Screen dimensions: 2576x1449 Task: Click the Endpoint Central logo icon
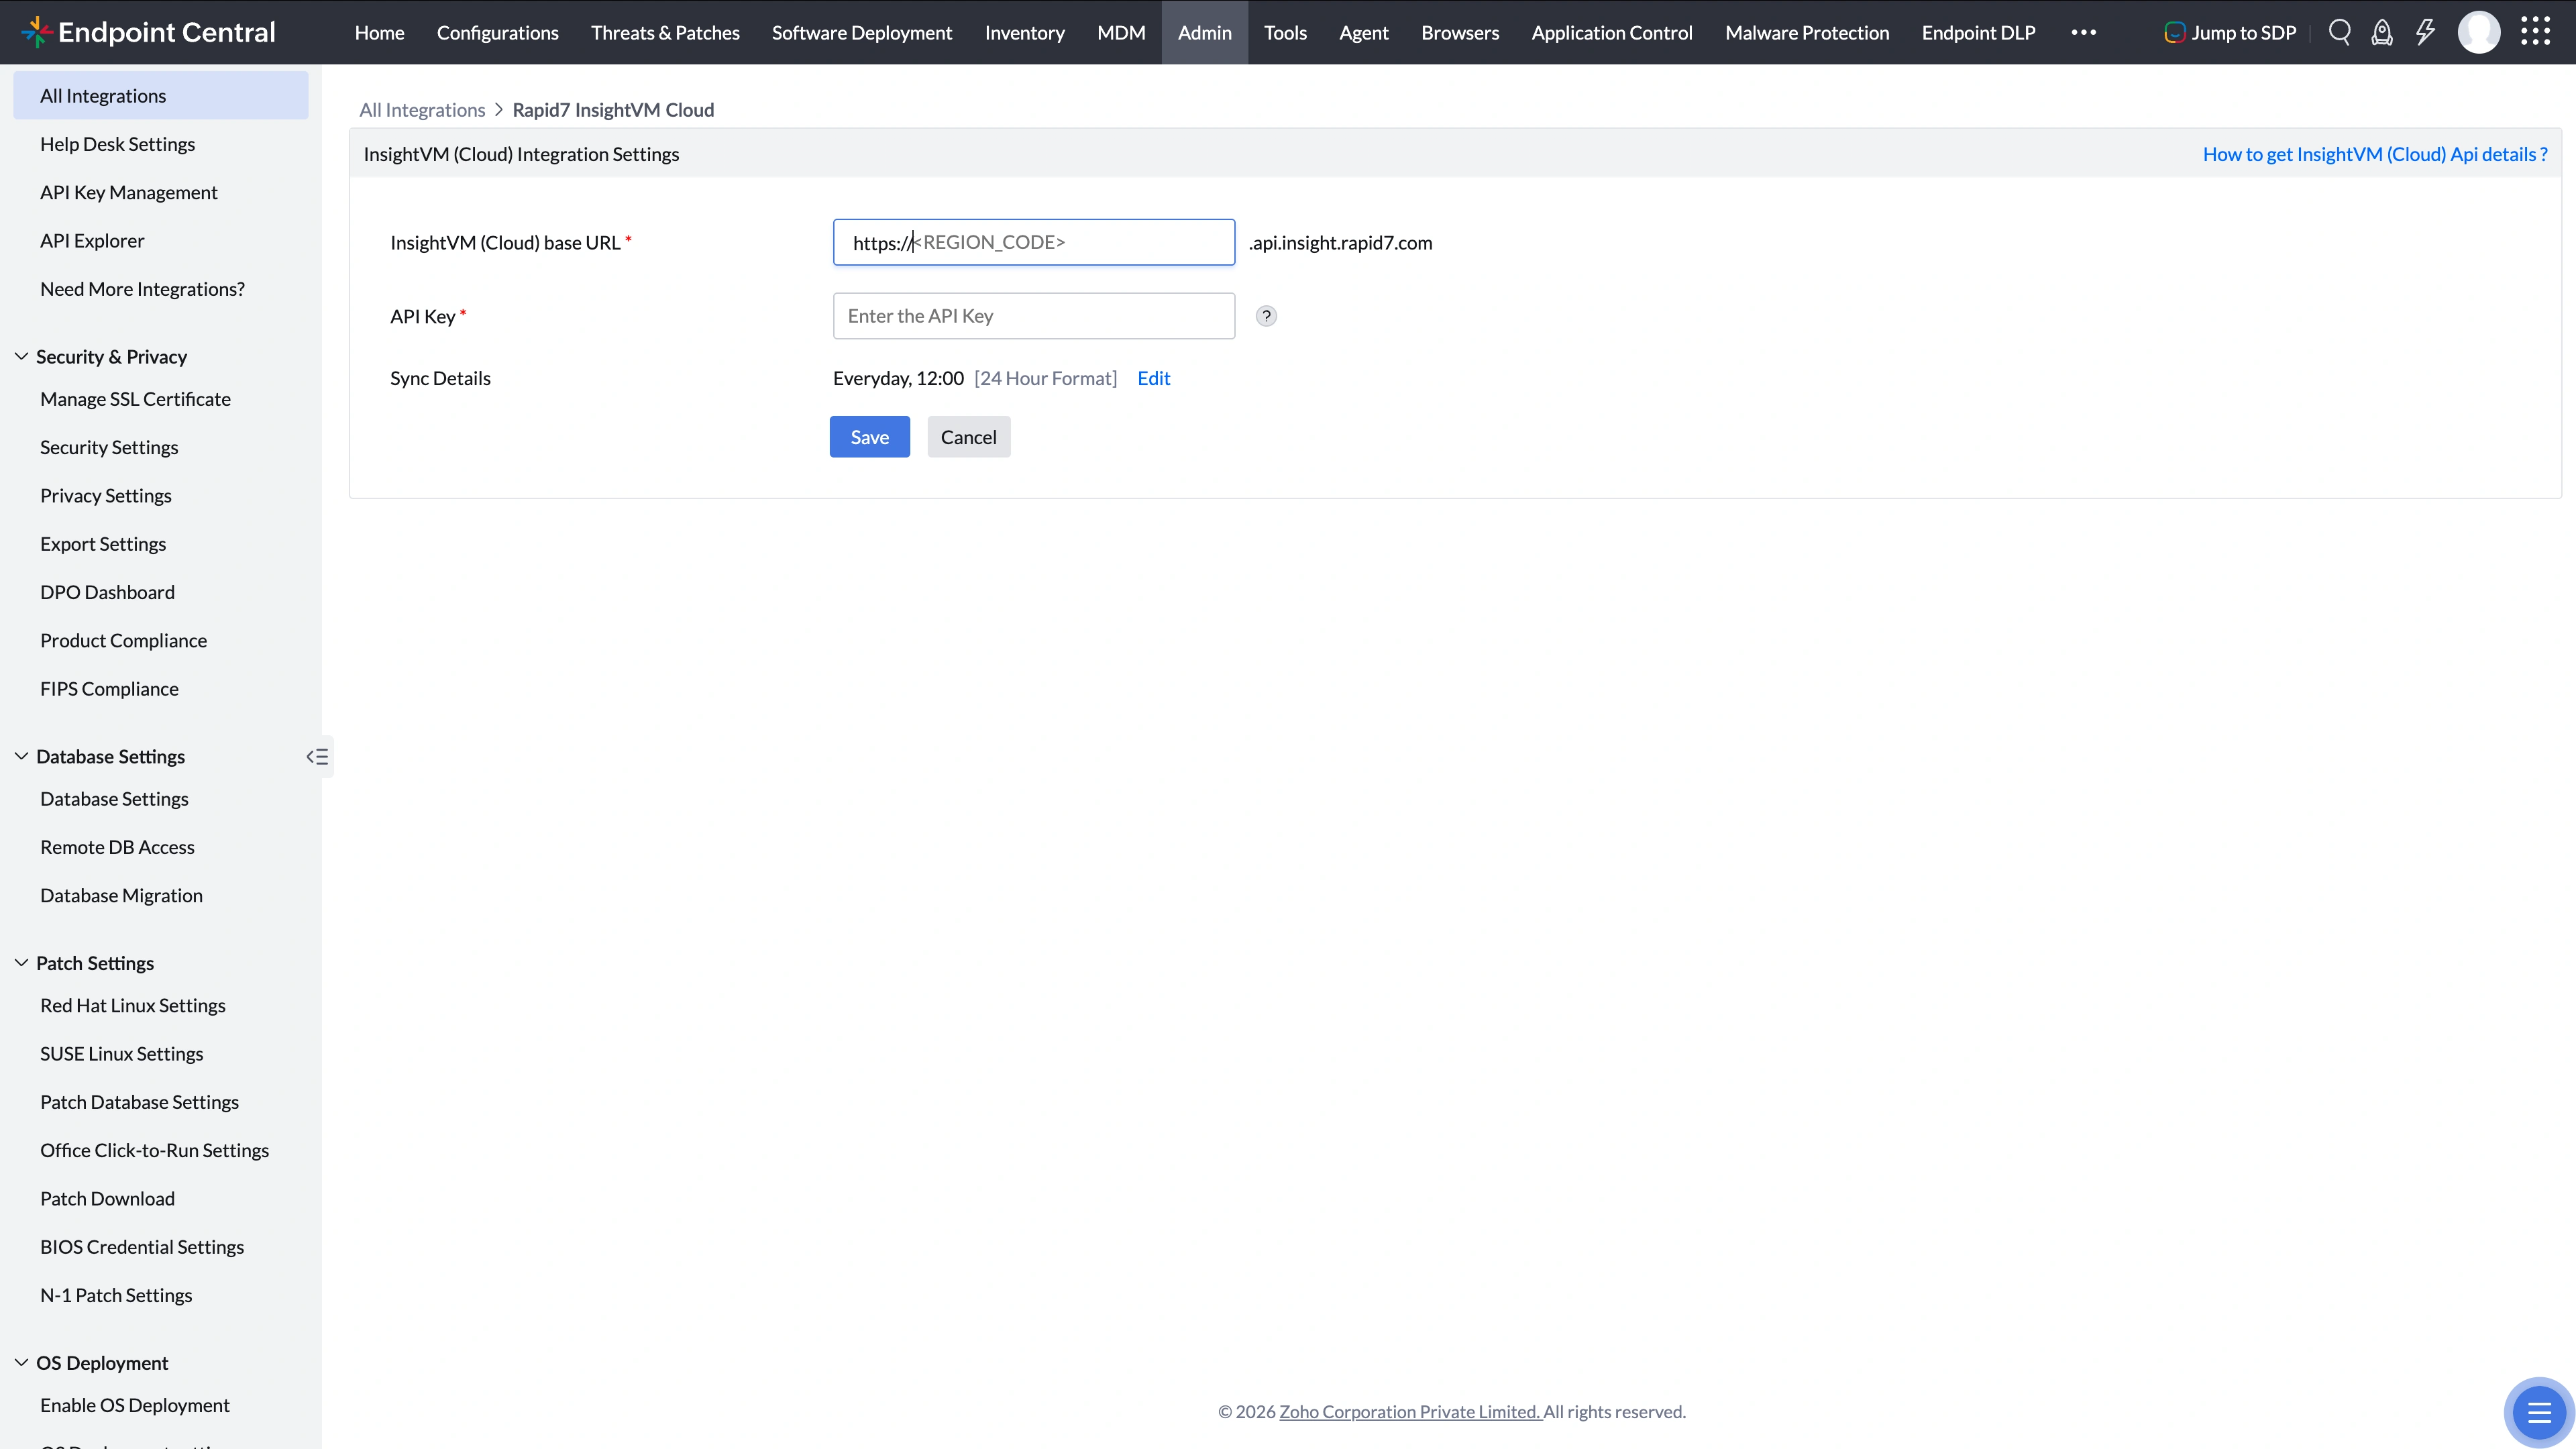[36, 32]
